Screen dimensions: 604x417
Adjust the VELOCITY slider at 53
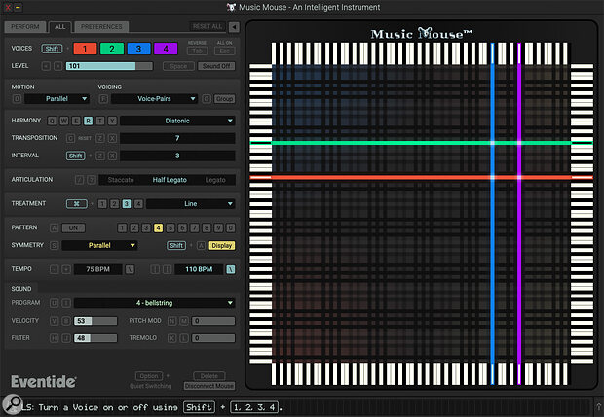(x=95, y=321)
